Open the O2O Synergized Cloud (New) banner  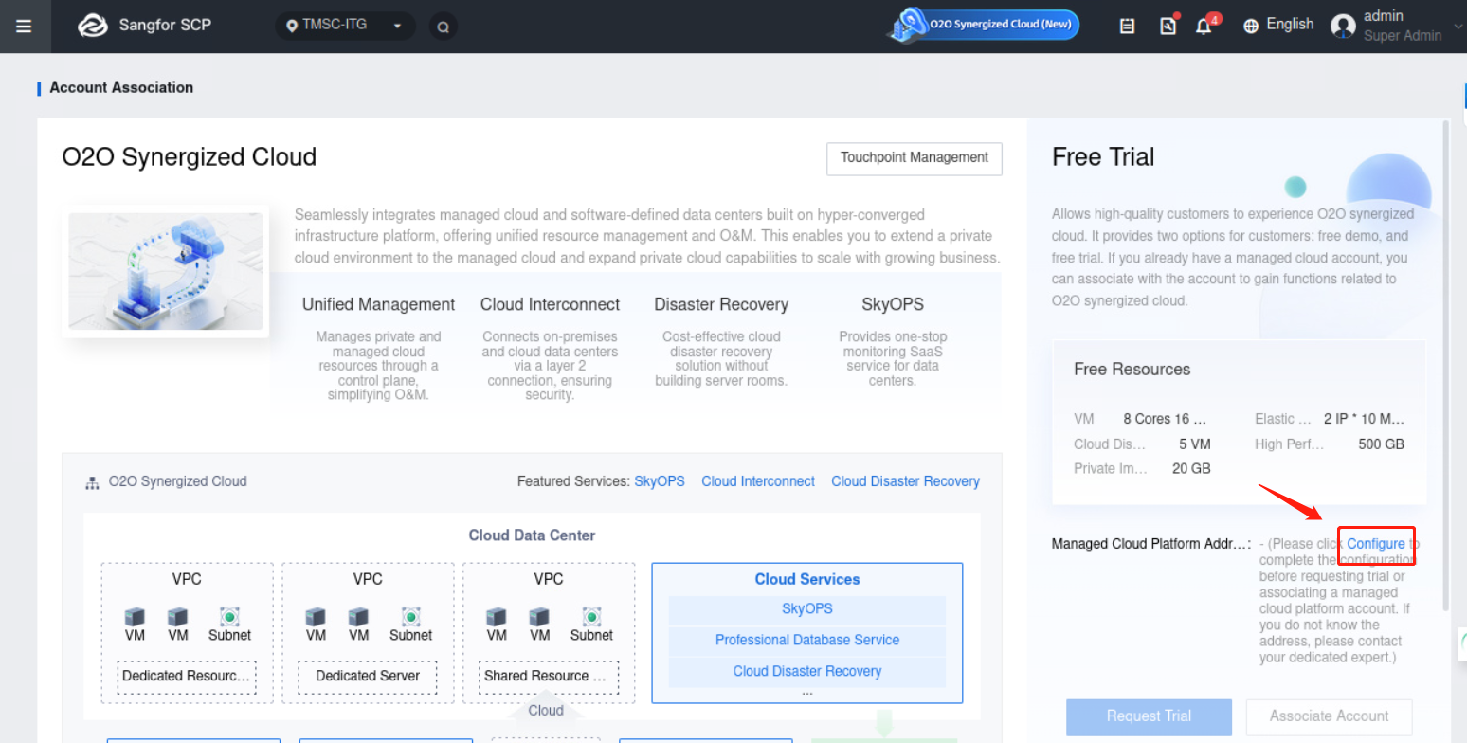coord(984,26)
